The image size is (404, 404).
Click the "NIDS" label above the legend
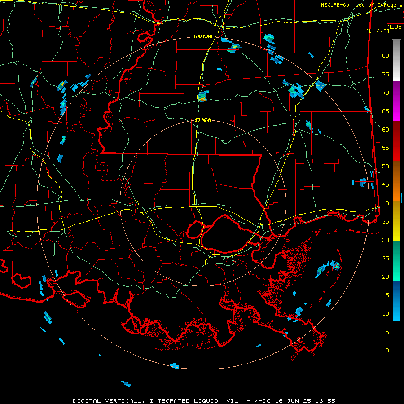(x=395, y=27)
